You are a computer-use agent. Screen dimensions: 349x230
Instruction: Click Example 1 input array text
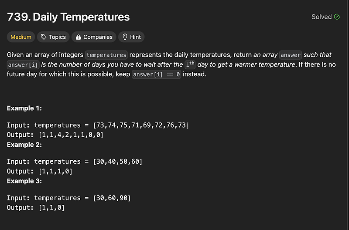click(141, 125)
